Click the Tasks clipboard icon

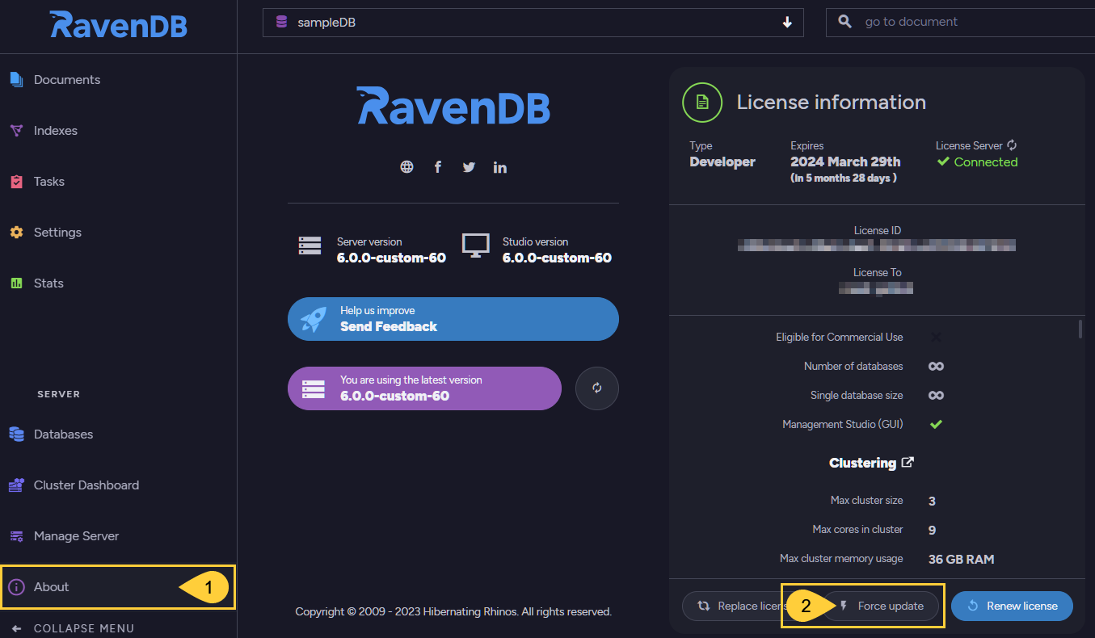point(16,182)
